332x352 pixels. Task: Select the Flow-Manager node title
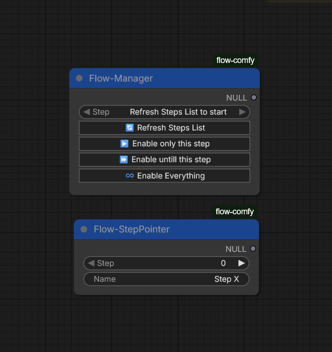point(121,78)
